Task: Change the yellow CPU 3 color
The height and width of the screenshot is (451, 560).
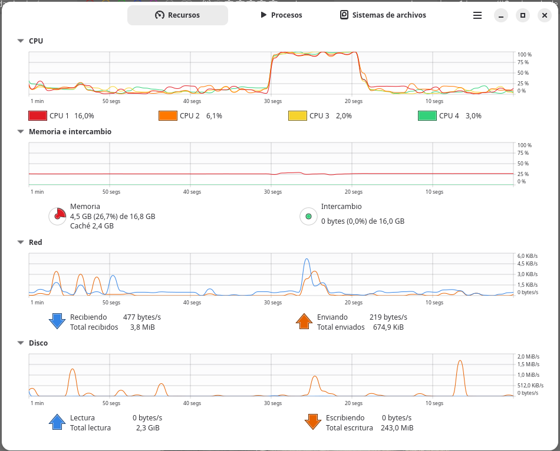Action: pyautogui.click(x=298, y=115)
